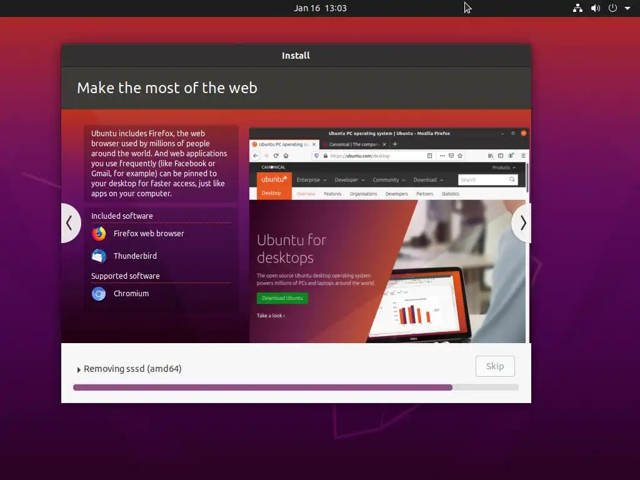Click the Firefox account icon

point(511,156)
